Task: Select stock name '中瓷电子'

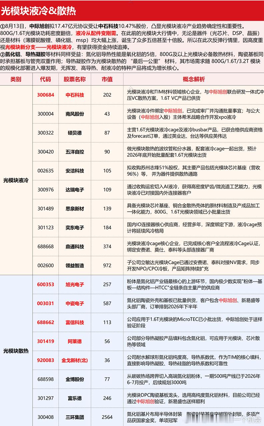Action: [x=75, y=304]
